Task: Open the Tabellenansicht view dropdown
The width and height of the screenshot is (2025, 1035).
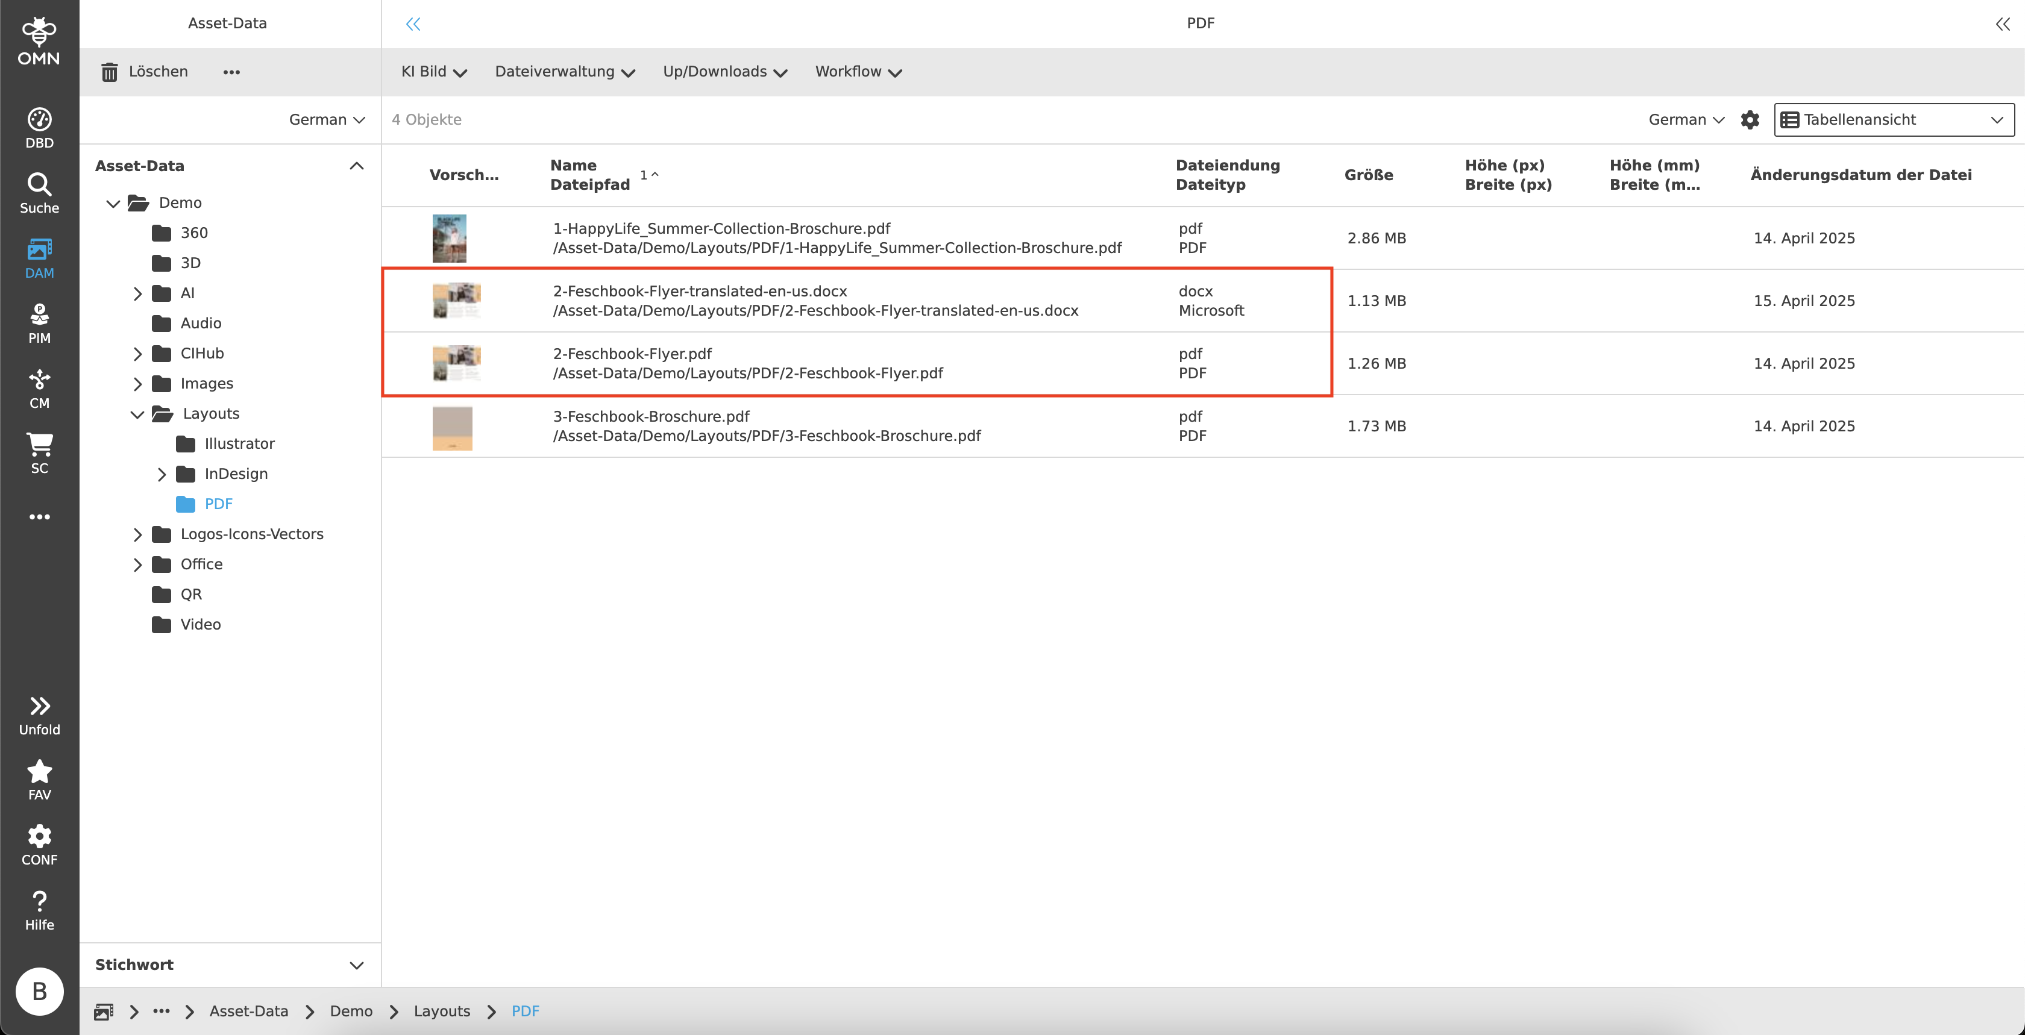Action: point(1893,119)
